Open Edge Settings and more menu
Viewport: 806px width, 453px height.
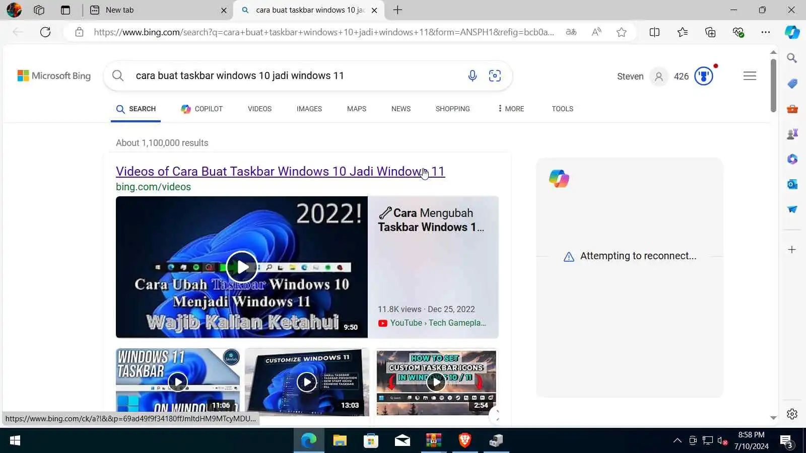click(766, 32)
